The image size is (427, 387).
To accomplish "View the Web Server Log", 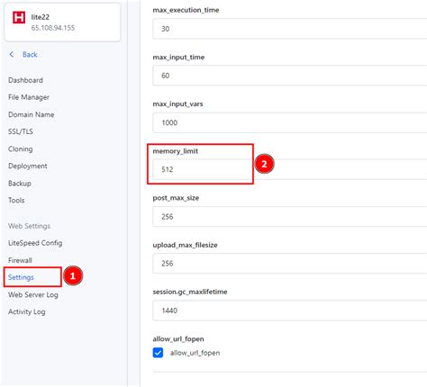I will (x=33, y=294).
